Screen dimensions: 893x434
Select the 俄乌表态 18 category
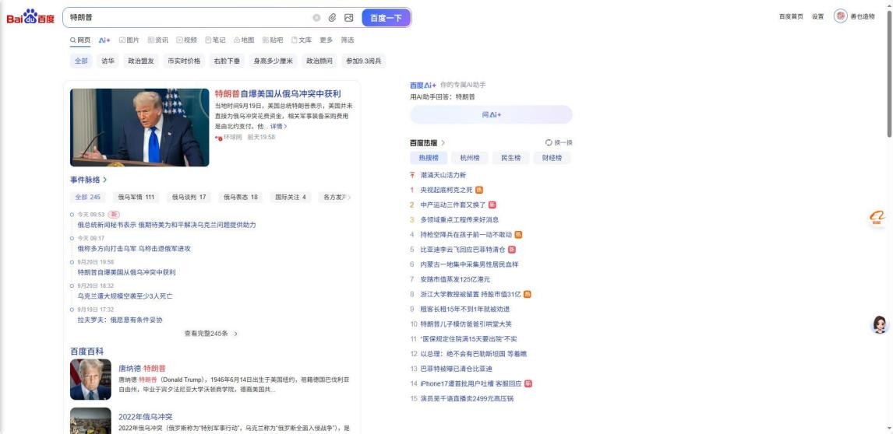click(x=240, y=198)
